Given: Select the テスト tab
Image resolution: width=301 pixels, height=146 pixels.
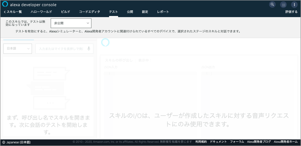Looking at the screenshot, I should (114, 12).
